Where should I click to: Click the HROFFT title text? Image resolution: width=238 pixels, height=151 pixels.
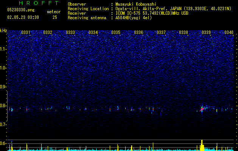39,3
